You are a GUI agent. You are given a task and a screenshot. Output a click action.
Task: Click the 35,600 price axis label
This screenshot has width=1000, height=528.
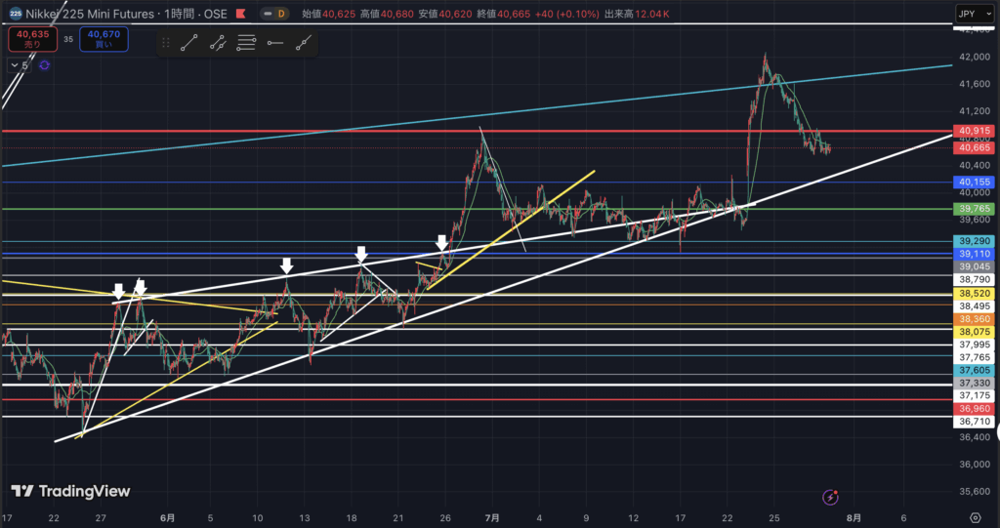[x=974, y=491]
